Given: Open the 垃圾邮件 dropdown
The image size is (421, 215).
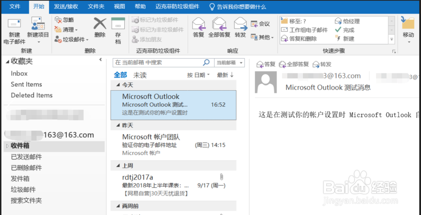Looking at the screenshot, I should click(x=72, y=40).
